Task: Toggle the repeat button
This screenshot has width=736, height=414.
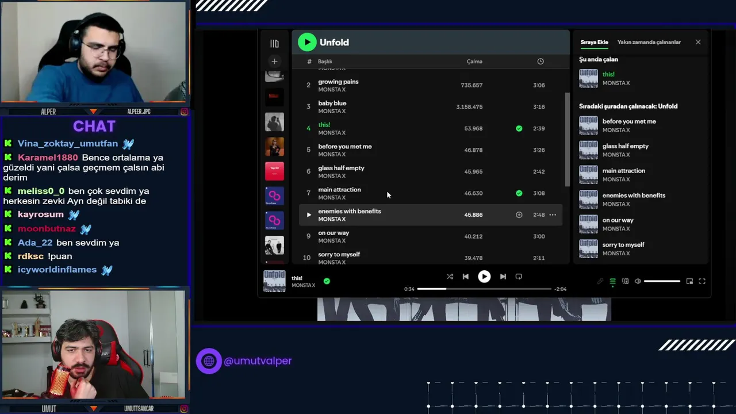Action: tap(519, 277)
